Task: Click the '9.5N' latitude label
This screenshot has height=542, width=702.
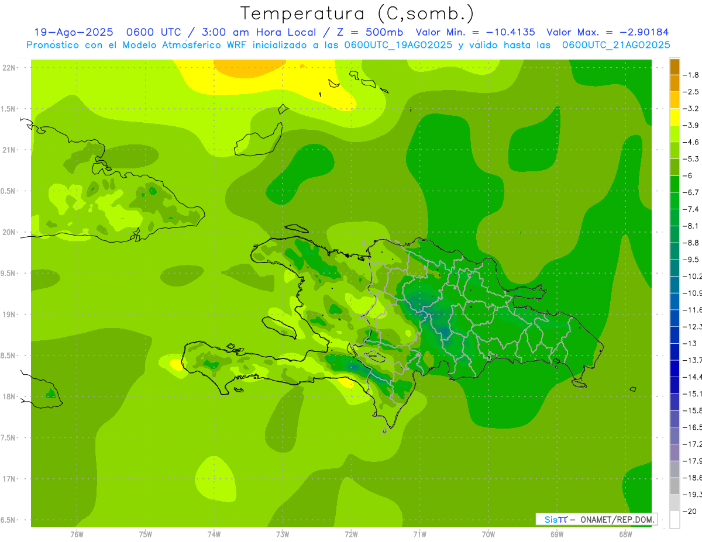Action: [x=9, y=274]
